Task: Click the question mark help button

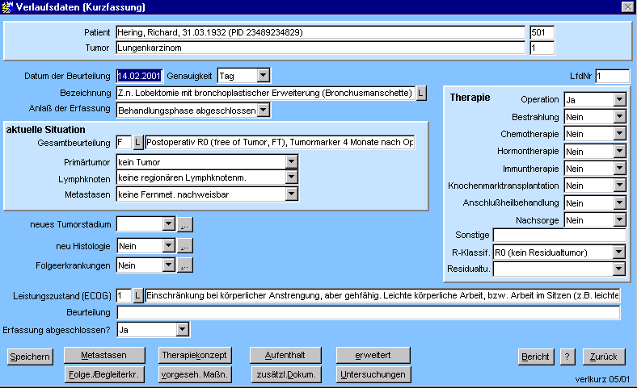Action: coord(567,357)
